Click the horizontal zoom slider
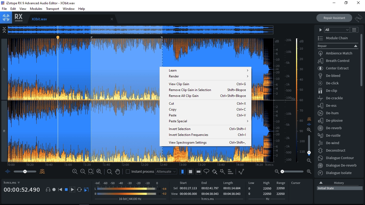The height and width of the screenshot is (205, 365). (293, 172)
